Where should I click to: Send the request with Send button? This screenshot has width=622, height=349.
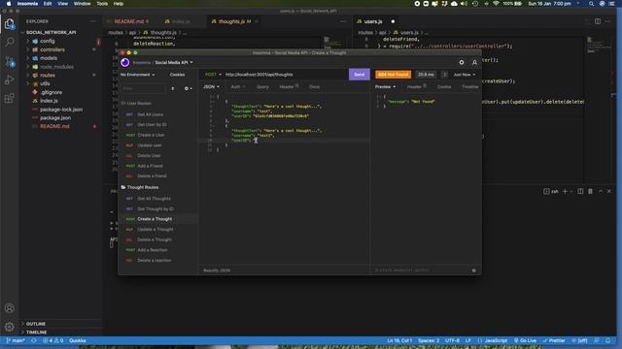pyautogui.click(x=359, y=75)
